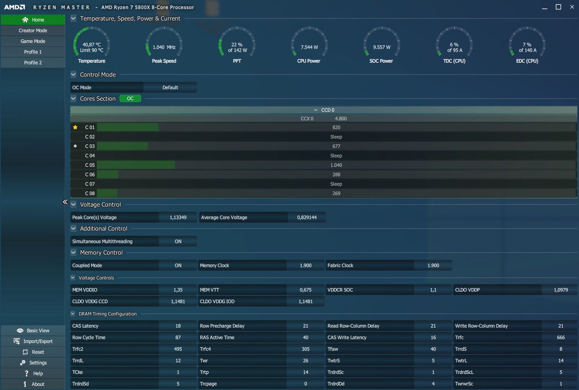Click the Reset square icon
This screenshot has width=579, height=390.
[25, 352]
